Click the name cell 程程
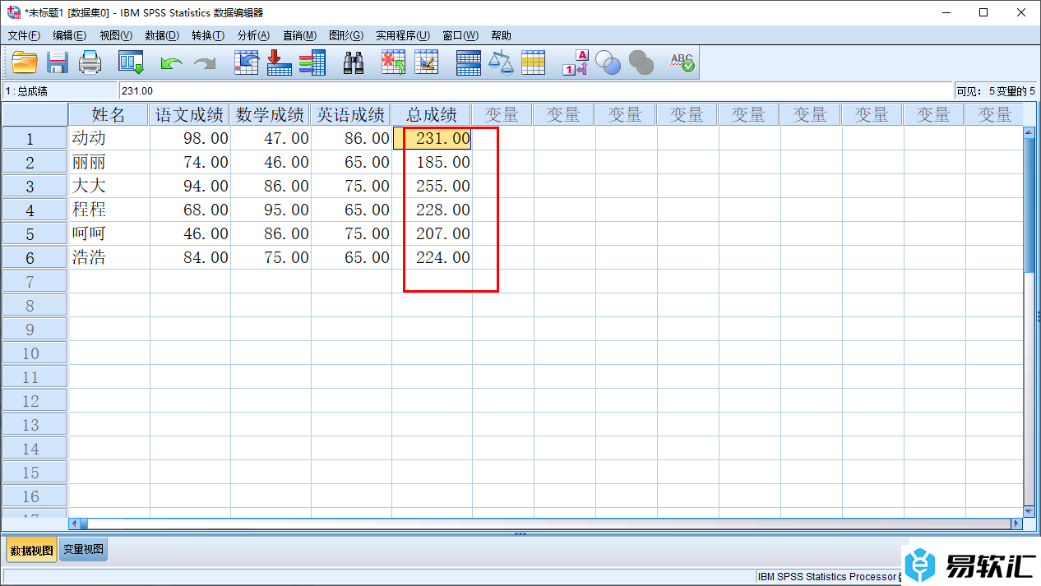Screen dimensions: 1041x586 [x=109, y=210]
